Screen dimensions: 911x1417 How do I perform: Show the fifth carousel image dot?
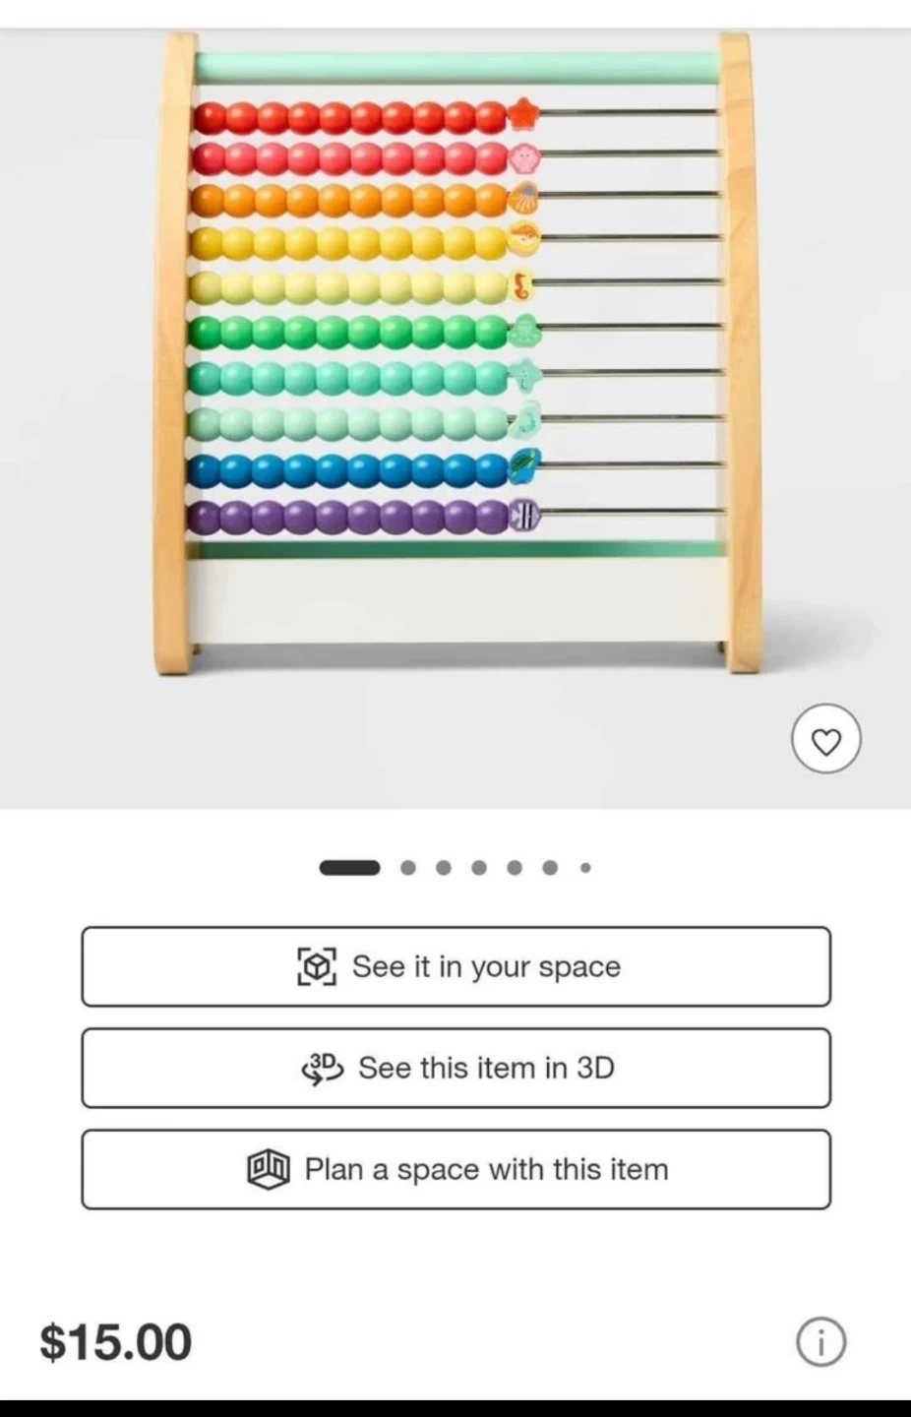[515, 867]
